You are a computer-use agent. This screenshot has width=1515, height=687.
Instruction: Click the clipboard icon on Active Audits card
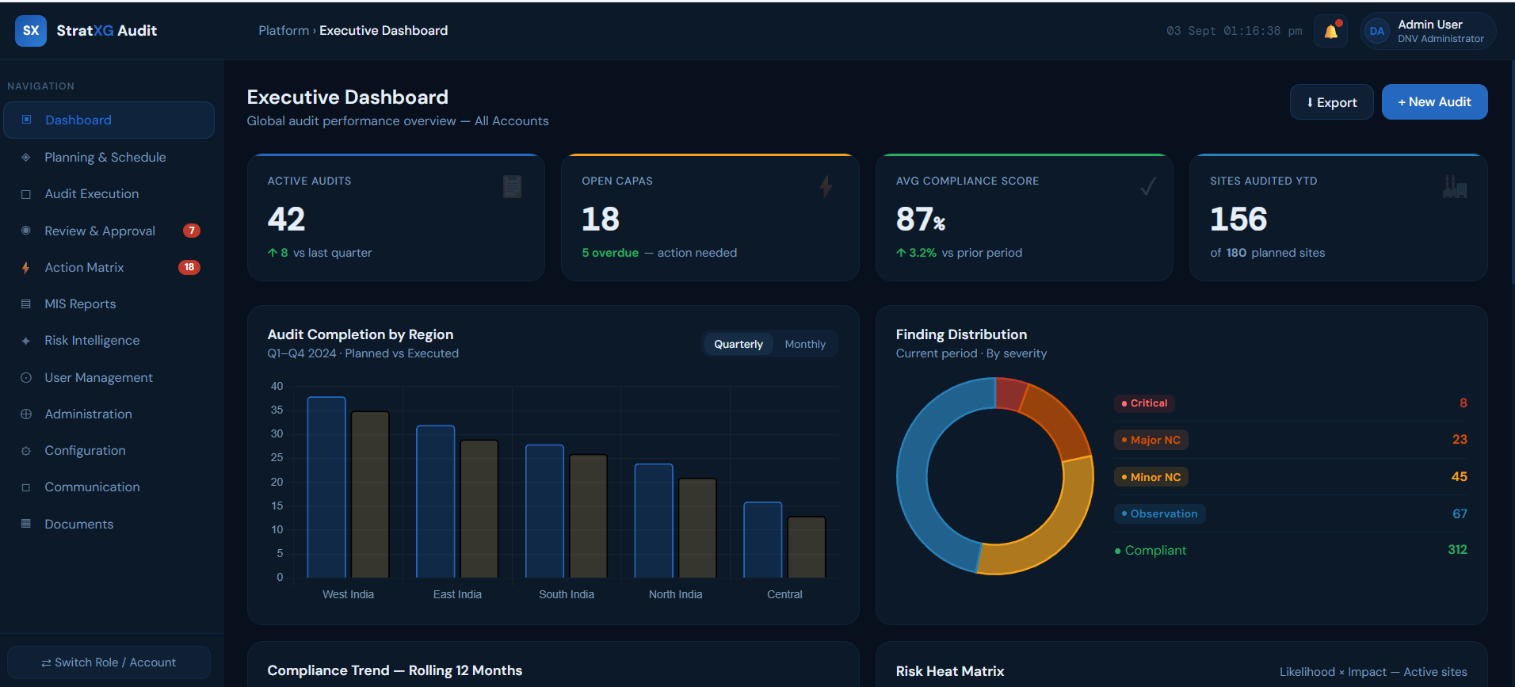coord(512,186)
